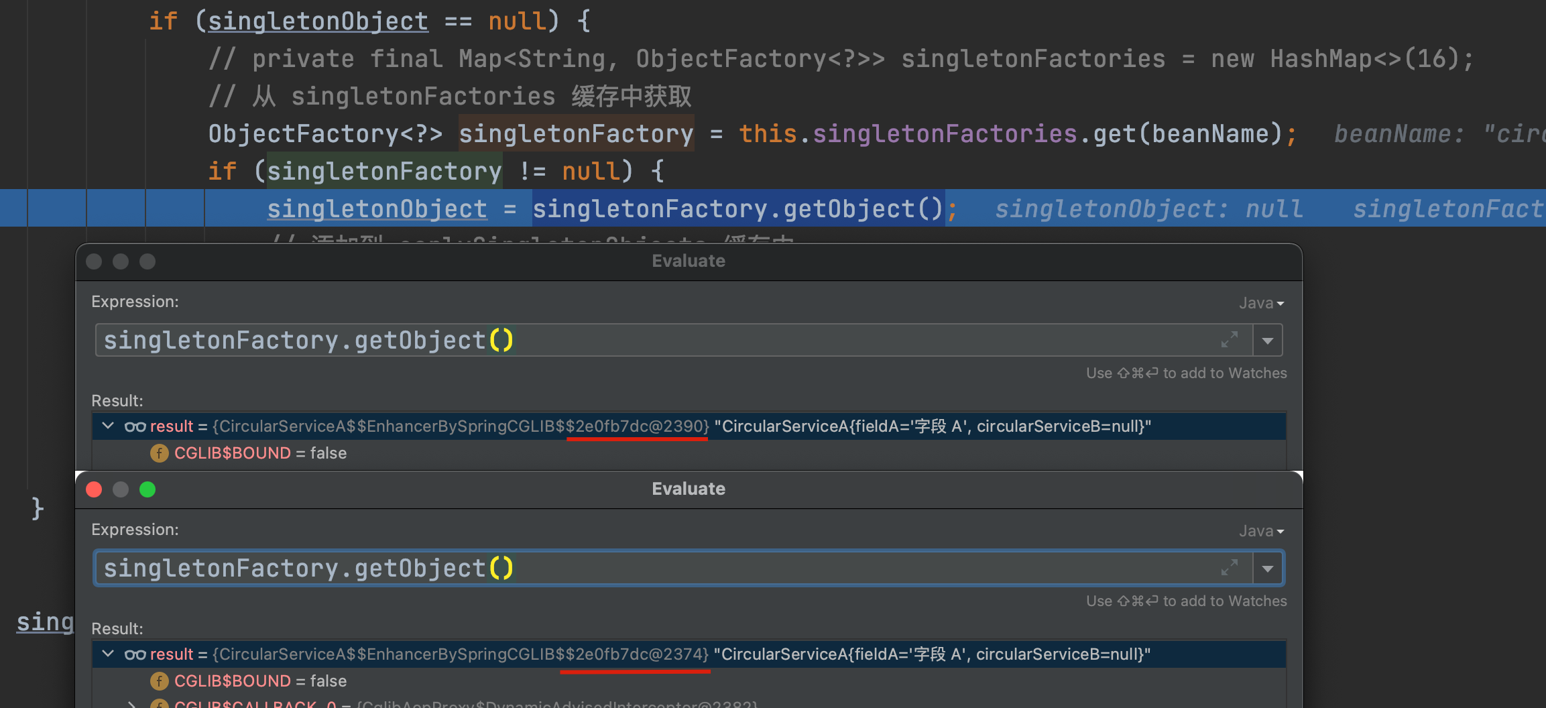The image size is (1546, 708).
Task: Select the CircularServiceA result row ending in @2390
Action: (689, 426)
